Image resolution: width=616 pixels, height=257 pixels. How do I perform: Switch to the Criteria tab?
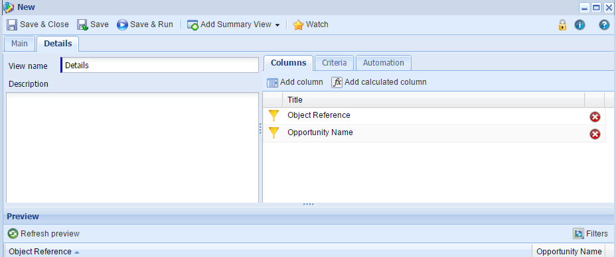click(x=335, y=63)
